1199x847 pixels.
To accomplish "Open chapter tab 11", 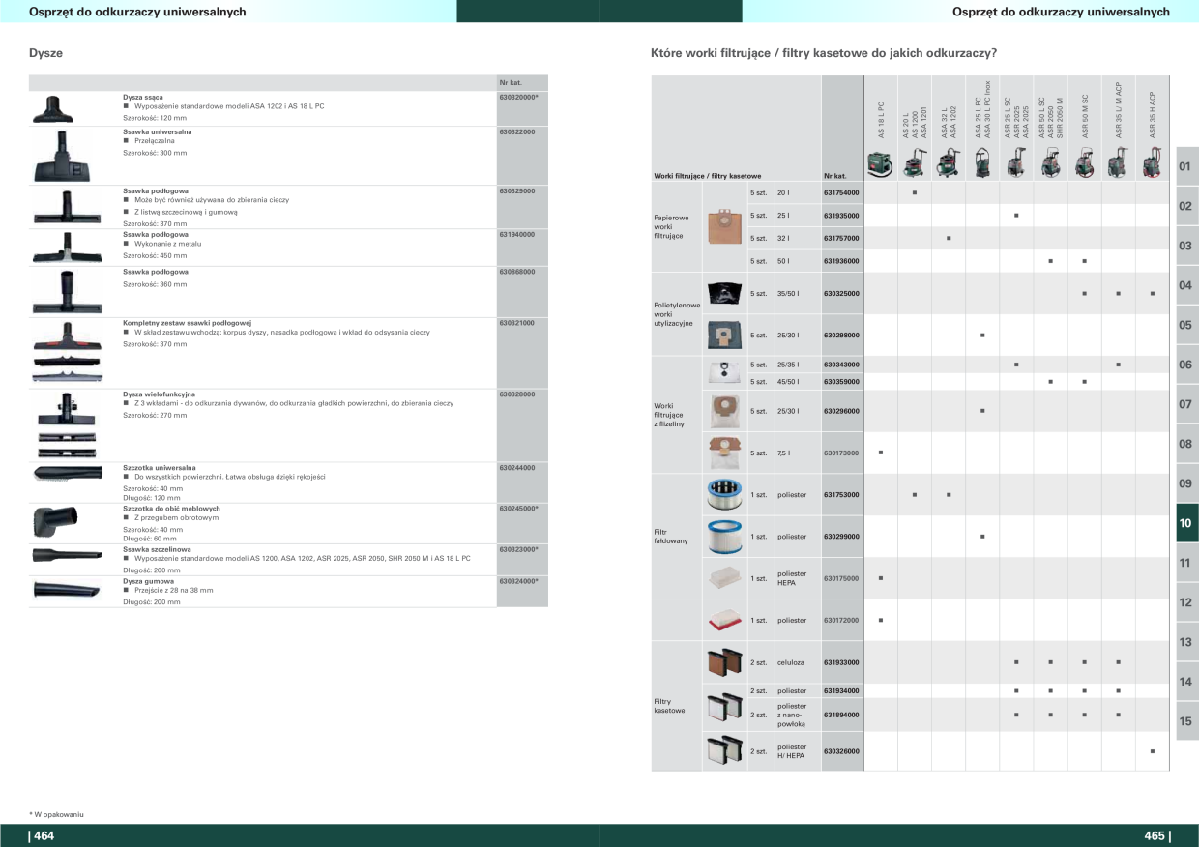I will pyautogui.click(x=1186, y=563).
